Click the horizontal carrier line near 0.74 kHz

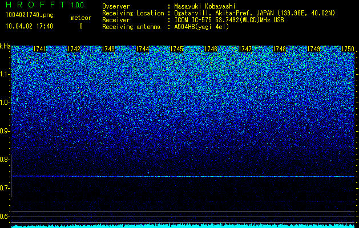pyautogui.click(x=183, y=176)
